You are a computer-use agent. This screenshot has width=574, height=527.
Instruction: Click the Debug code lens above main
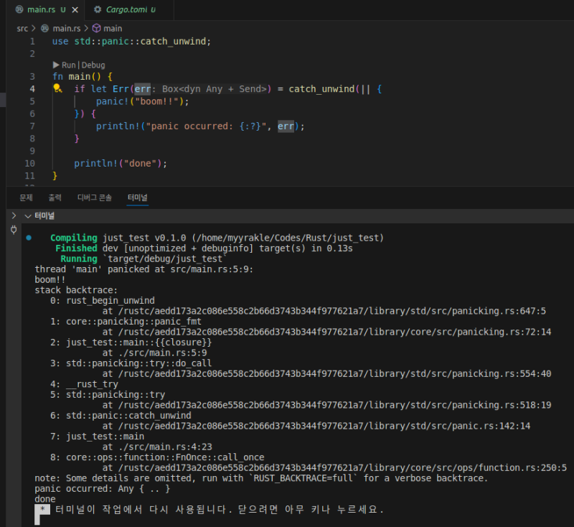(93, 65)
